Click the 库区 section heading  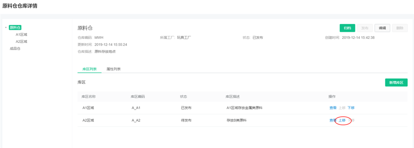coord(81,82)
